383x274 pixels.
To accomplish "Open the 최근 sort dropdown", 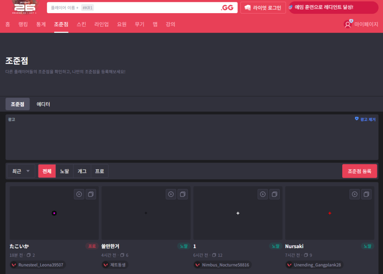I will [21, 171].
